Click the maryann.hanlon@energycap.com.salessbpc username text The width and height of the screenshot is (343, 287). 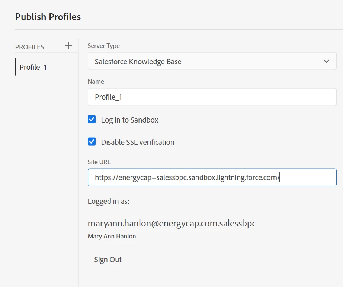(172, 223)
